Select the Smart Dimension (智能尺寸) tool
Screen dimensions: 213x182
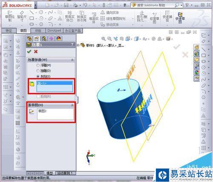(22, 17)
